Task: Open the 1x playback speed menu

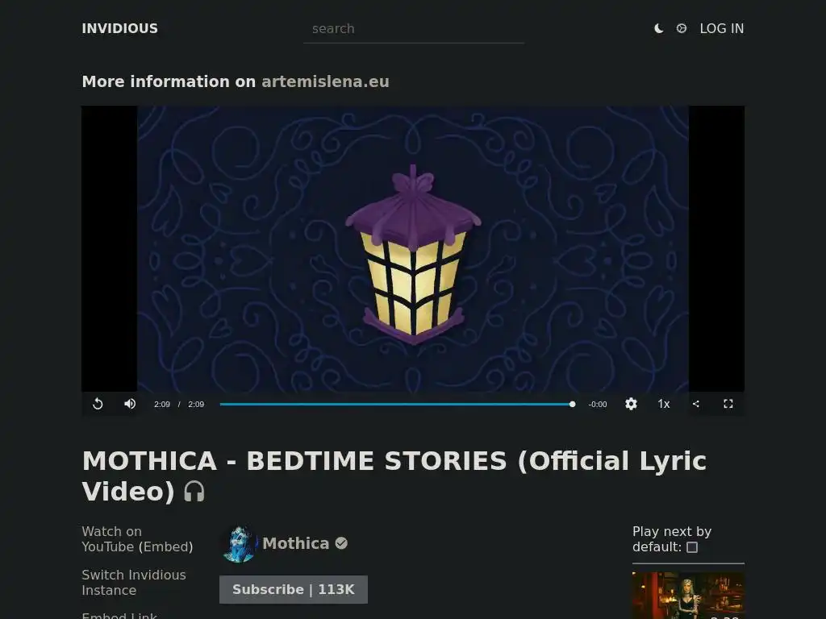Action: point(664,404)
